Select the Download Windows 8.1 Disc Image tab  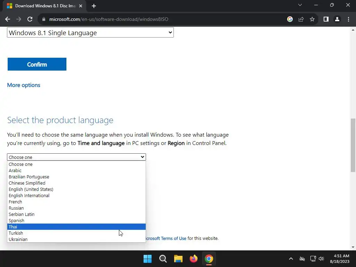[x=44, y=6]
